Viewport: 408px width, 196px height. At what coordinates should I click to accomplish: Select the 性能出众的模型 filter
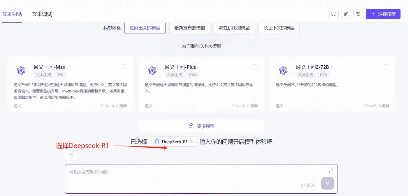pyautogui.click(x=145, y=28)
